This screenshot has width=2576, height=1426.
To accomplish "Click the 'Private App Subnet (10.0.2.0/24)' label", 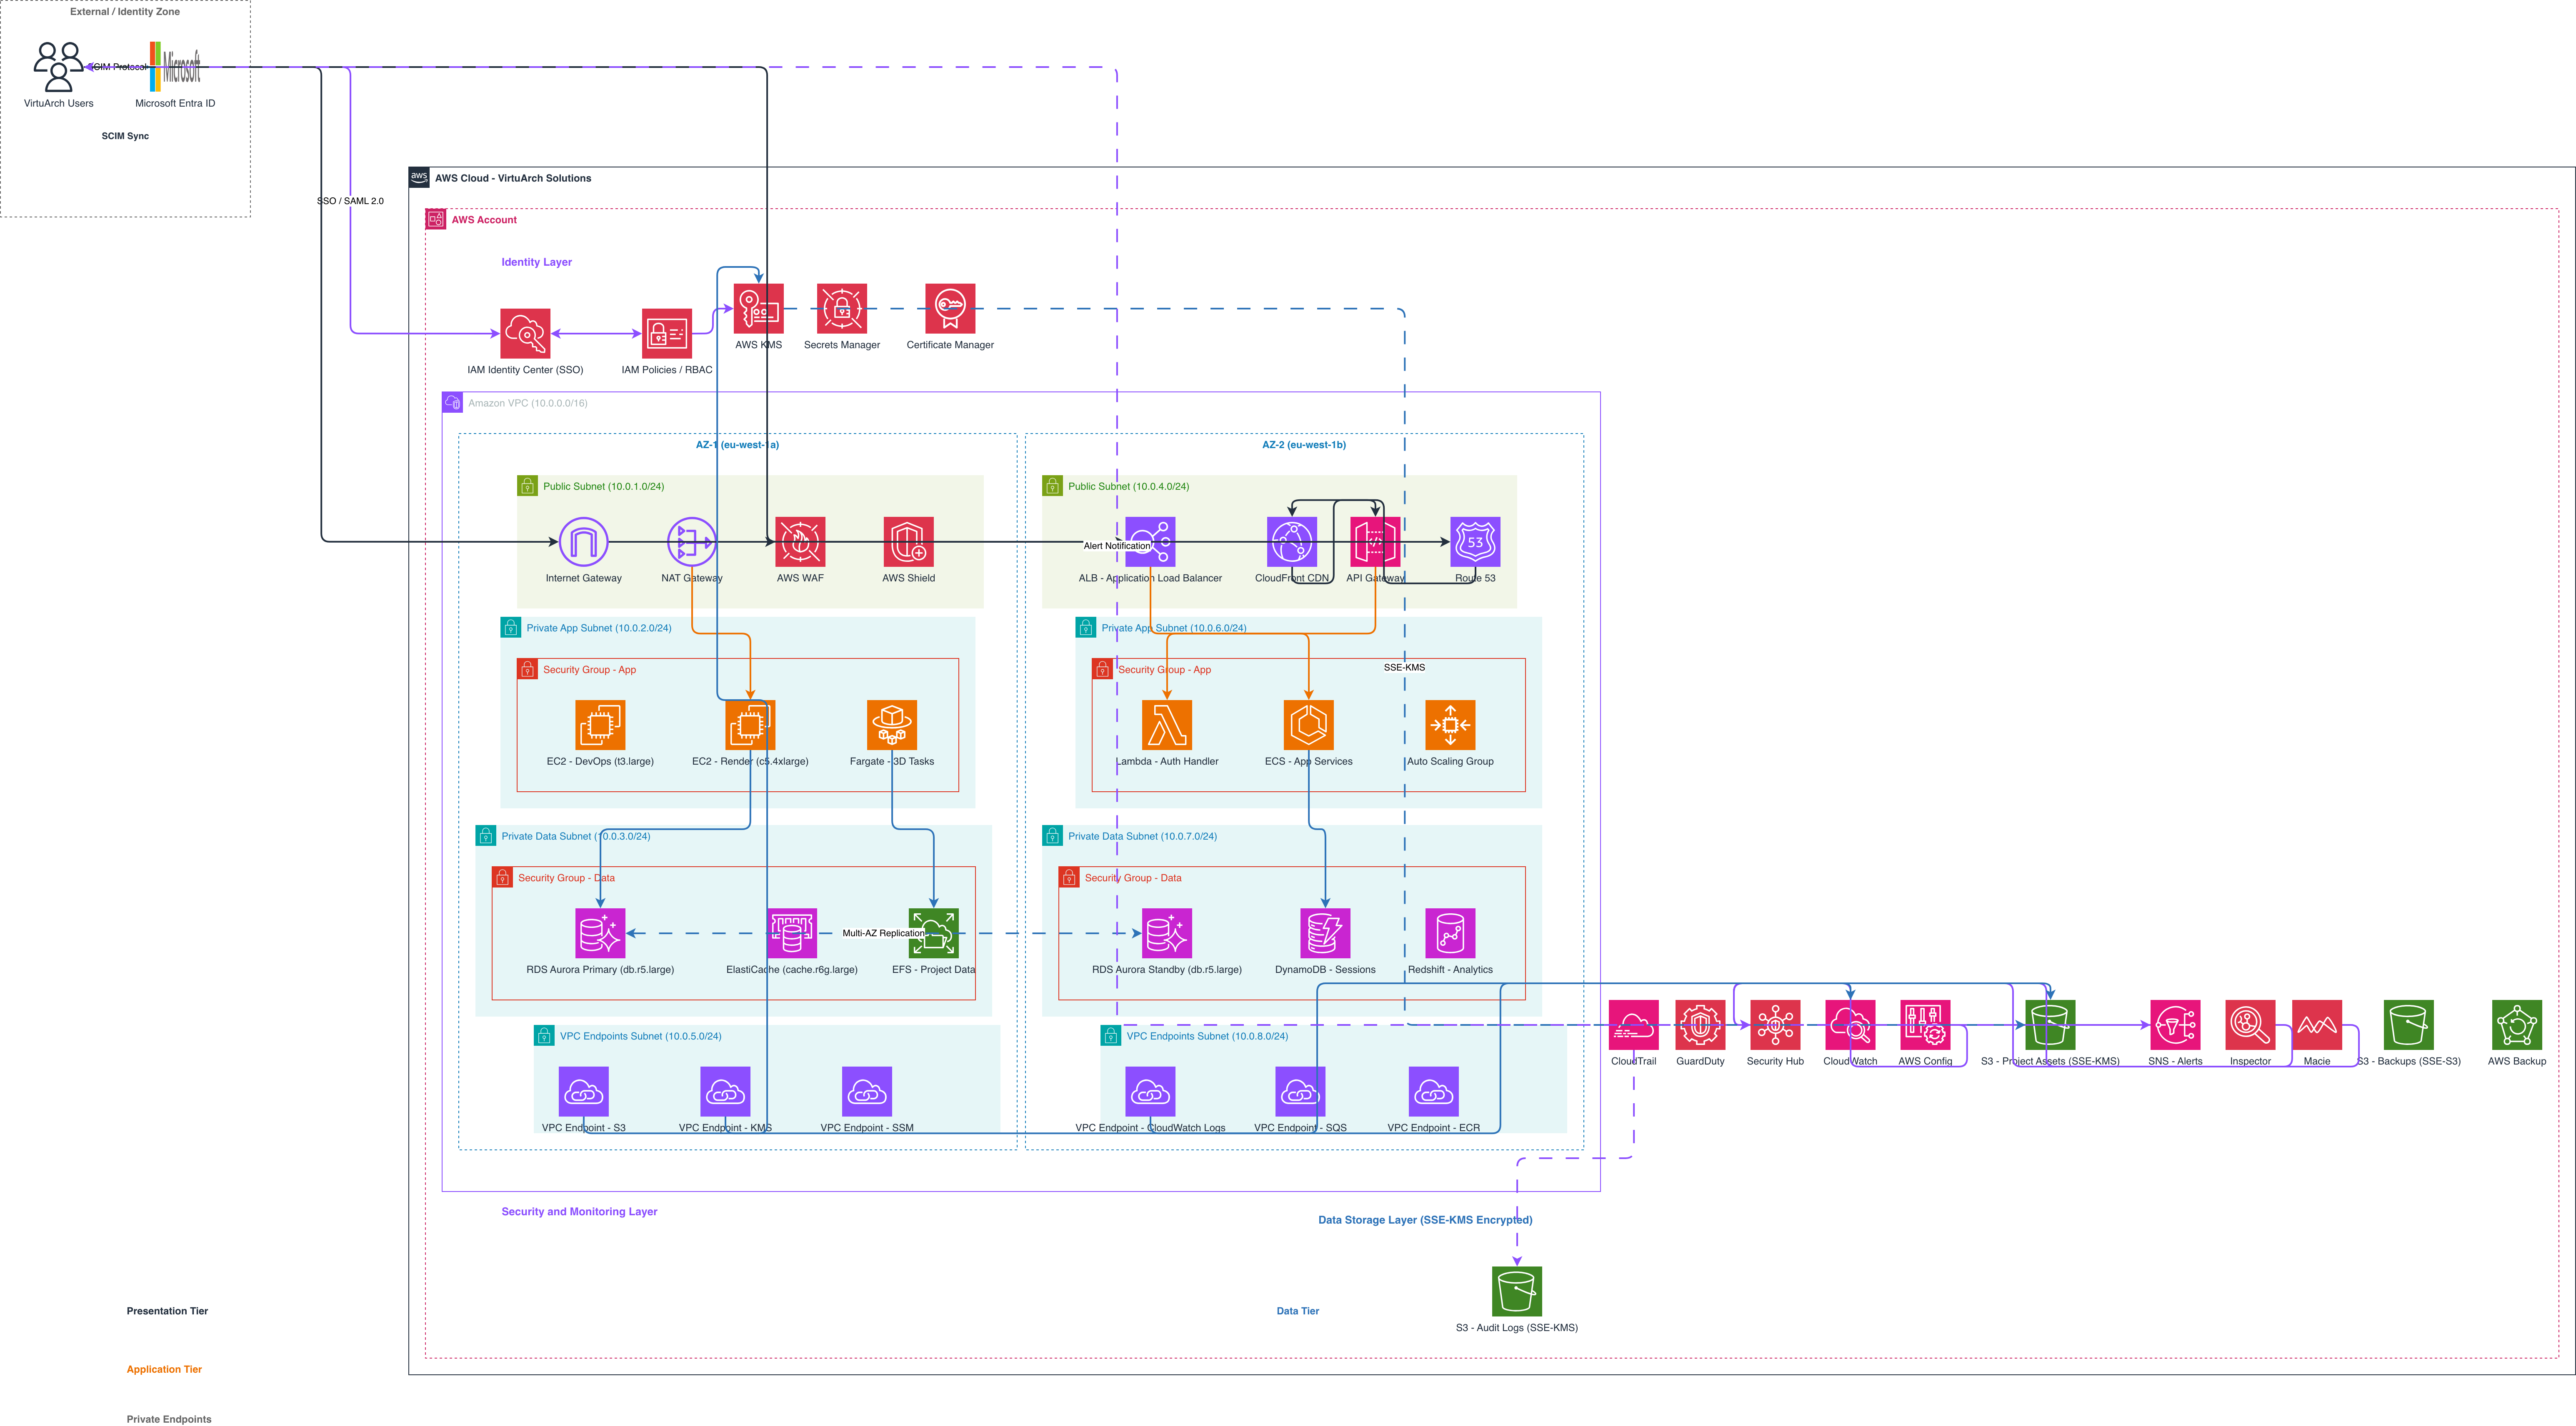I will click(x=599, y=628).
